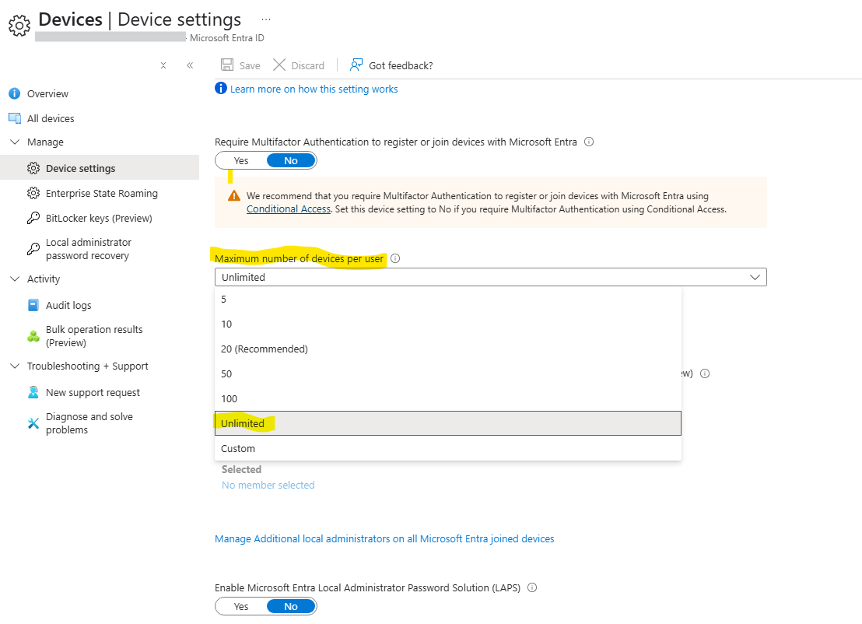Choose 20 (Recommended) device limit option
The height and width of the screenshot is (624, 862).
pos(448,349)
